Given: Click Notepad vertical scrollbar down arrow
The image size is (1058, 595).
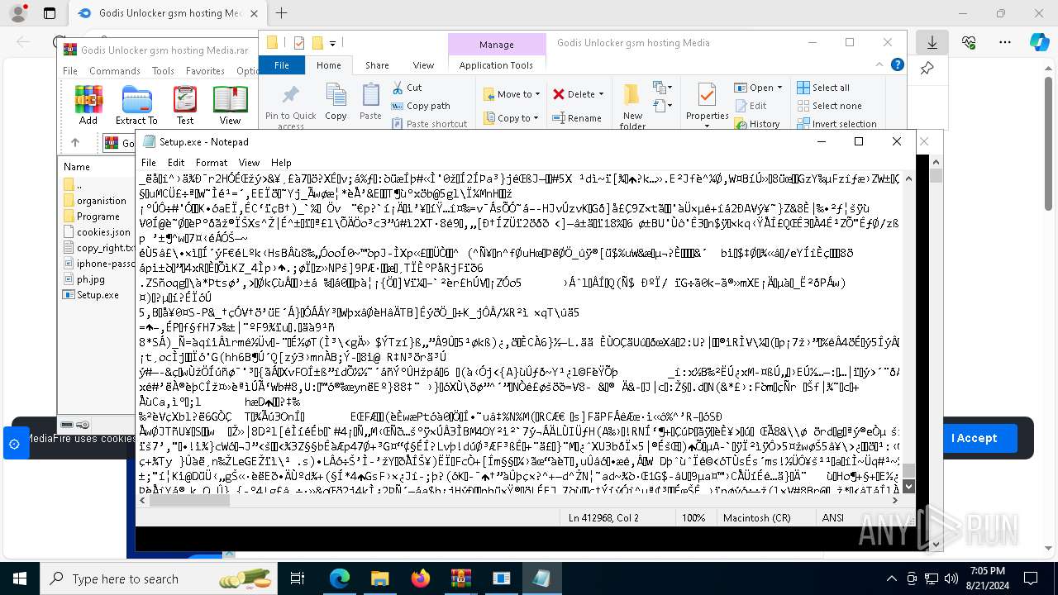Looking at the screenshot, I should click(x=908, y=487).
